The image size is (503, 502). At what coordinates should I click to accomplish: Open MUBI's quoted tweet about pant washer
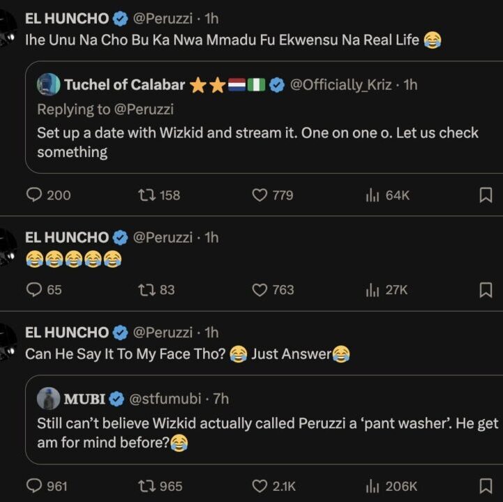click(x=265, y=432)
